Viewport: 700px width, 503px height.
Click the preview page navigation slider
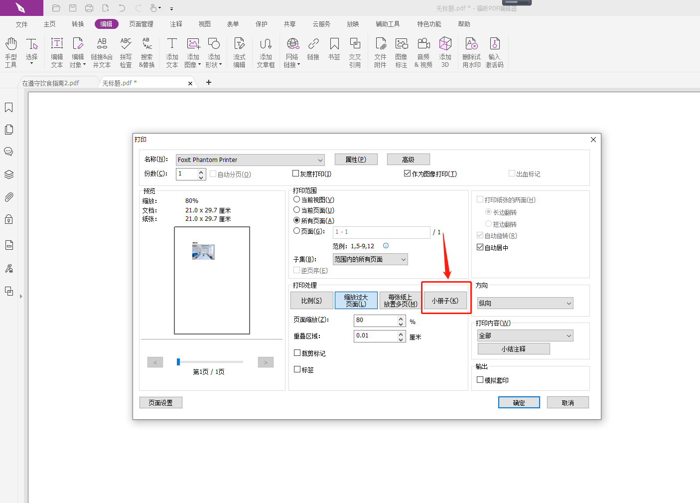pos(178,361)
